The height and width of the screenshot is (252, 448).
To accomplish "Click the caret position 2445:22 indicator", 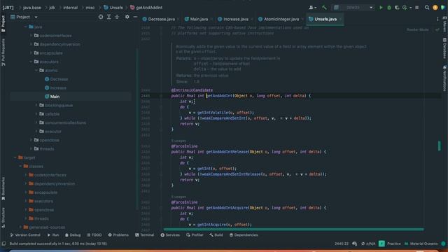I will coord(342,244).
